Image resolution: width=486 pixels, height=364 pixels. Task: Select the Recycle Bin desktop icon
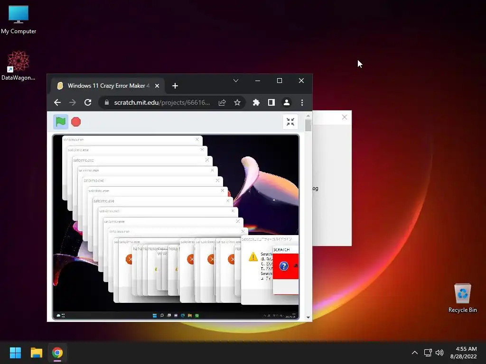(462, 298)
